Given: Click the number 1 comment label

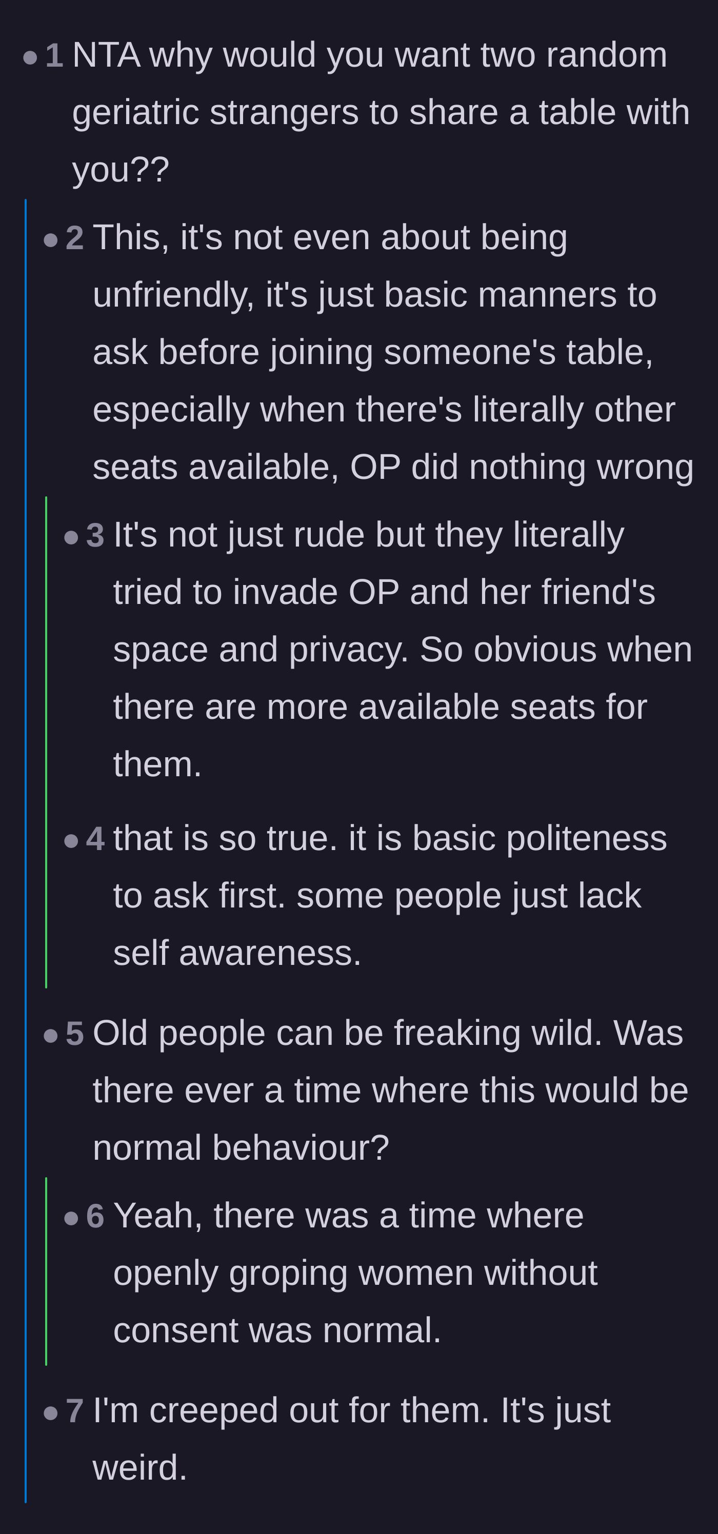Looking at the screenshot, I should click(54, 55).
